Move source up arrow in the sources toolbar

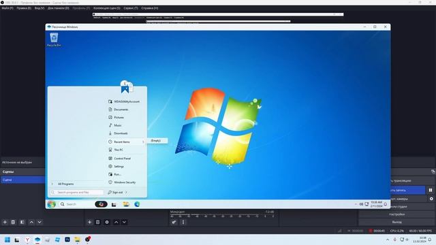point(116,223)
